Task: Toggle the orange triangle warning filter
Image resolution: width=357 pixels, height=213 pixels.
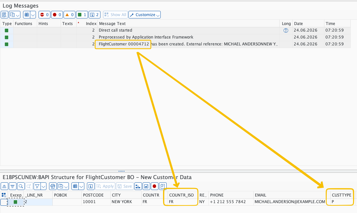Action: (x=69, y=15)
